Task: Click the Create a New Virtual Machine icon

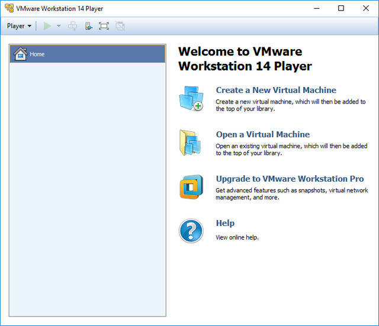Action: (x=191, y=98)
